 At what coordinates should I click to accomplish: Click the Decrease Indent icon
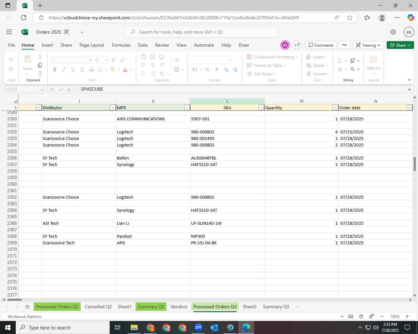click(143, 74)
